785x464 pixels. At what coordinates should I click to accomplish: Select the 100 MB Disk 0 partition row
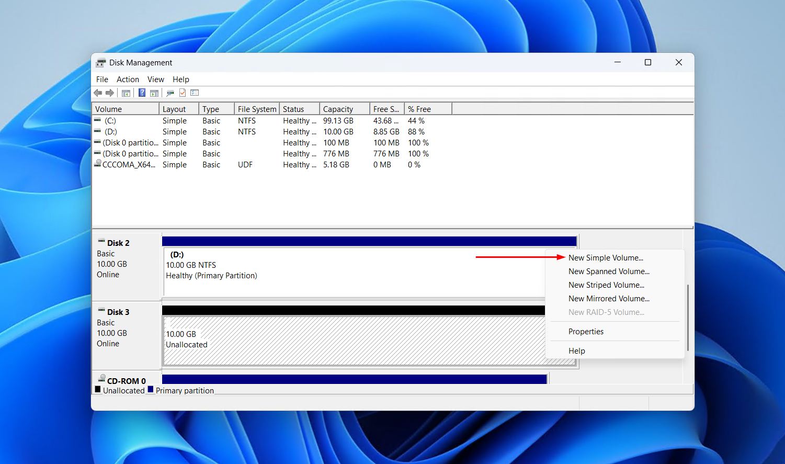pyautogui.click(x=272, y=143)
